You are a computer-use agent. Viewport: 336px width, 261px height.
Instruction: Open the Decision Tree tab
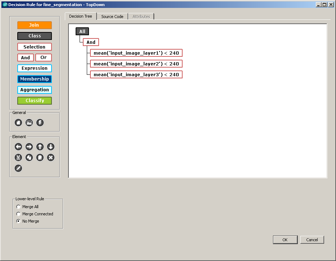tap(80, 16)
